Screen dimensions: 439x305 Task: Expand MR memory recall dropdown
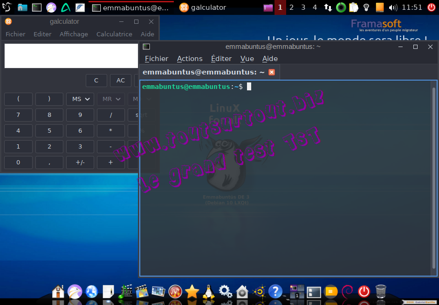111,99
